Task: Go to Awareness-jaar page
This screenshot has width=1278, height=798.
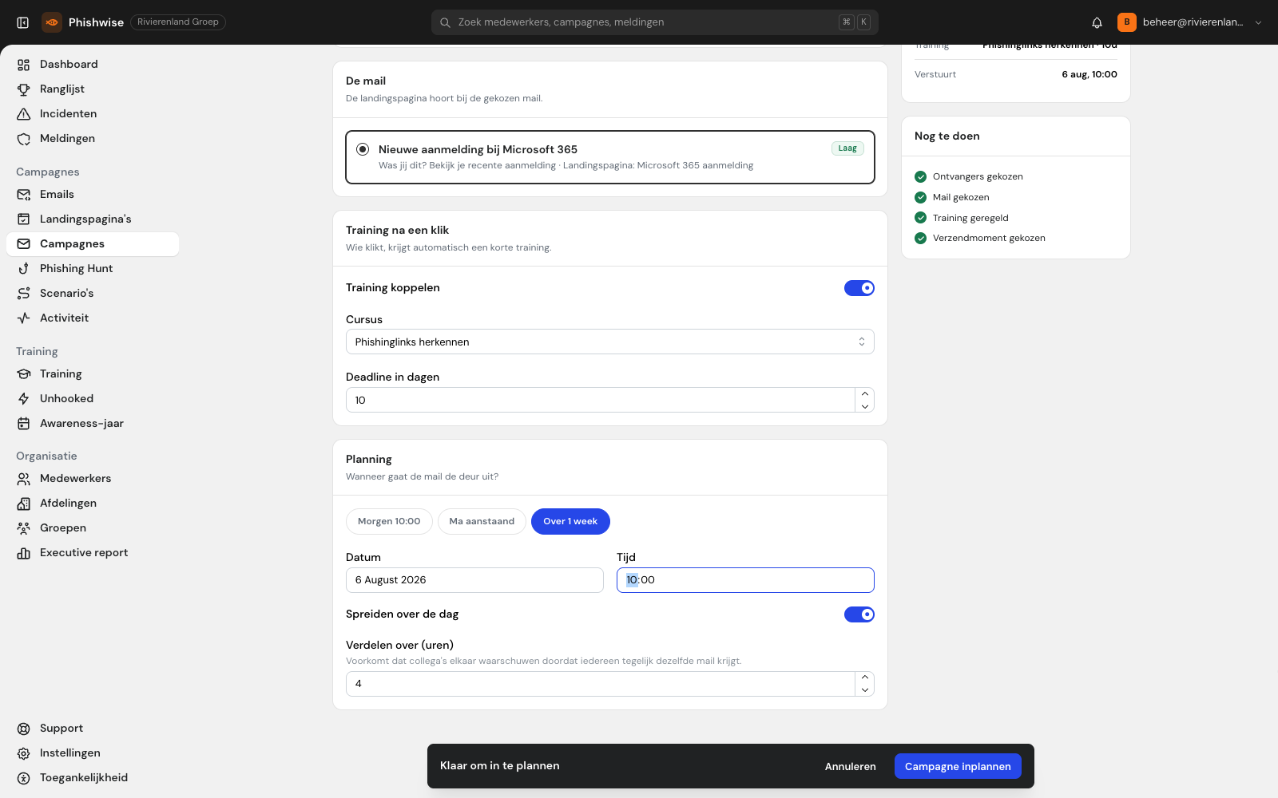Action: pos(93,424)
